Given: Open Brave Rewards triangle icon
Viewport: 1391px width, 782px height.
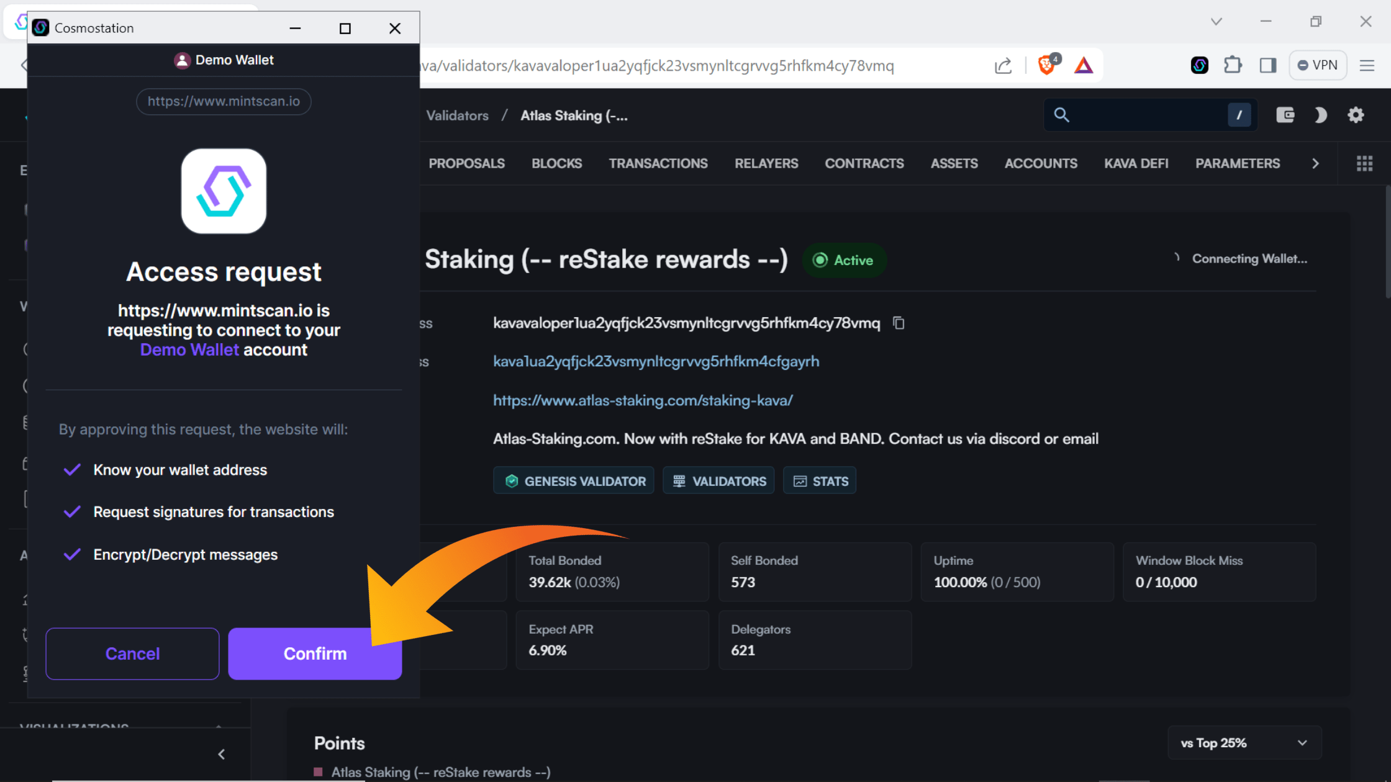Looking at the screenshot, I should click(x=1084, y=65).
